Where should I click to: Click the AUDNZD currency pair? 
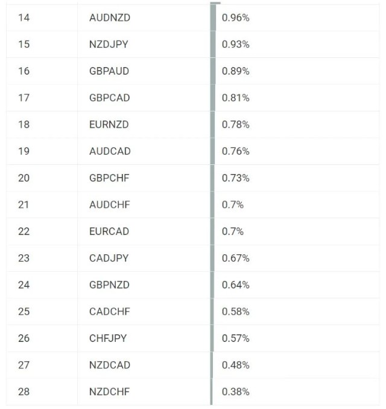(x=109, y=18)
